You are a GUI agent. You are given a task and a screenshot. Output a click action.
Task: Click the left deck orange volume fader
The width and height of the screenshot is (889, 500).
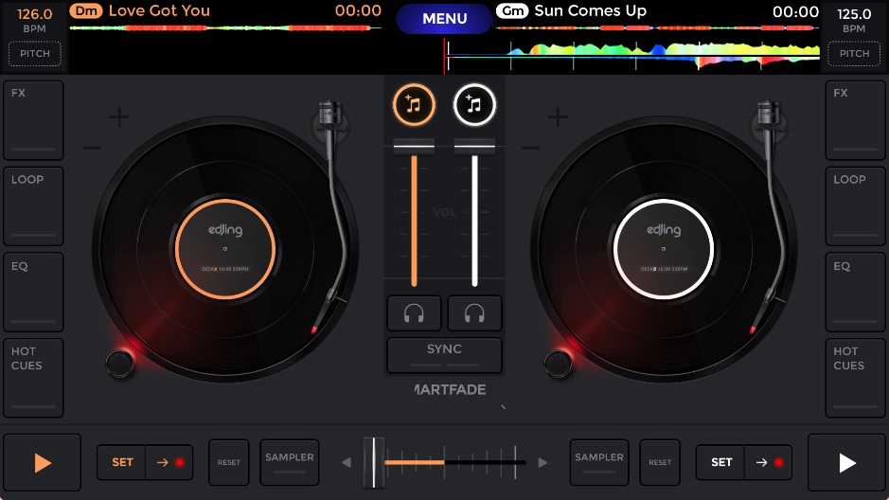(x=414, y=145)
